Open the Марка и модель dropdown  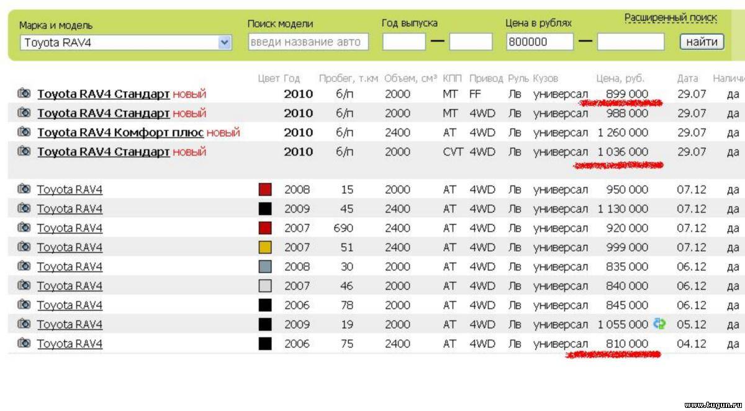tap(126, 43)
